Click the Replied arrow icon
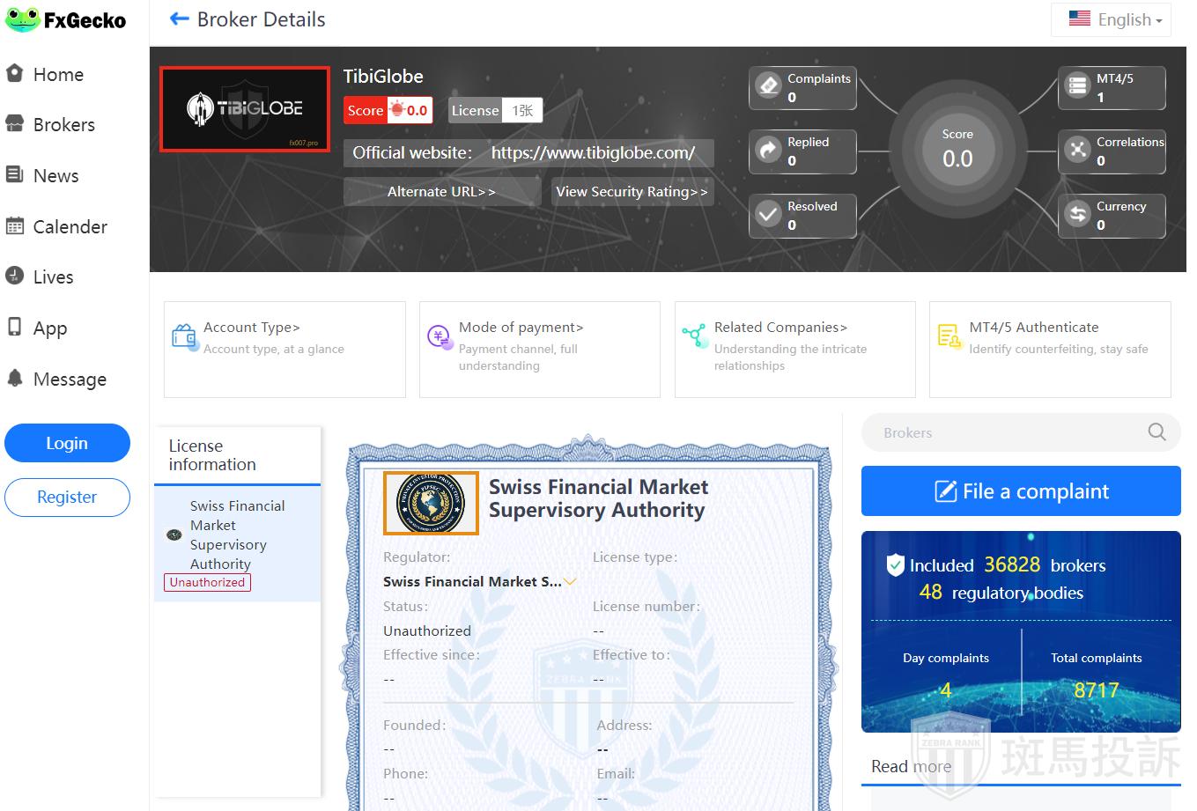Viewport: 1197px width, 811px height. tap(769, 151)
